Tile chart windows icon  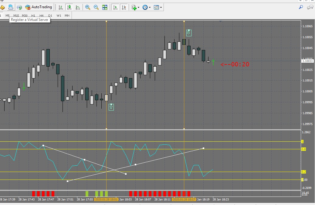tap(105, 7)
